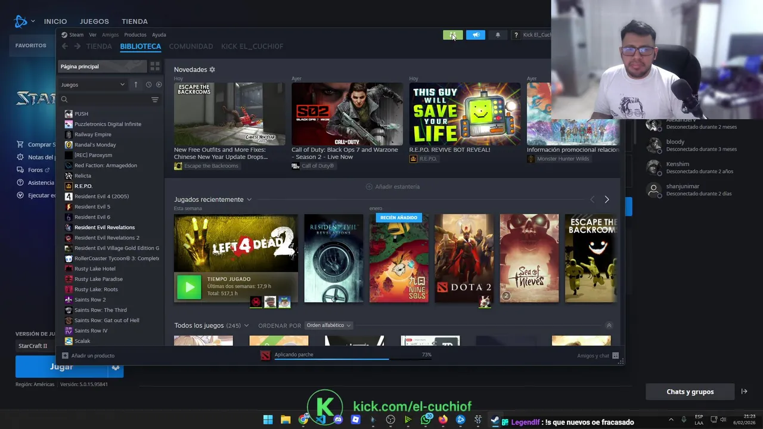
Task: Open Discord from the taskbar
Action: click(x=338, y=419)
